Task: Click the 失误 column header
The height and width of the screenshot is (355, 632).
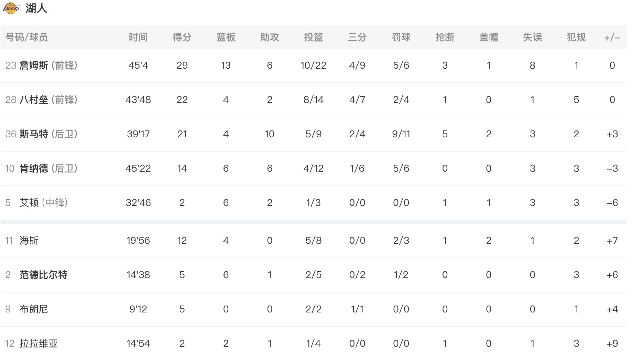Action: coord(532,37)
